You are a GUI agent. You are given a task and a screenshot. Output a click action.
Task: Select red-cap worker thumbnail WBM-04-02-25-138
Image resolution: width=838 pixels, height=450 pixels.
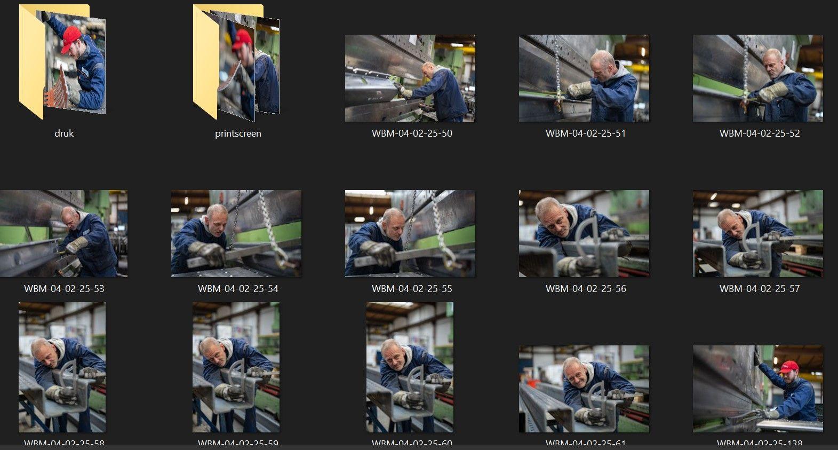click(757, 389)
